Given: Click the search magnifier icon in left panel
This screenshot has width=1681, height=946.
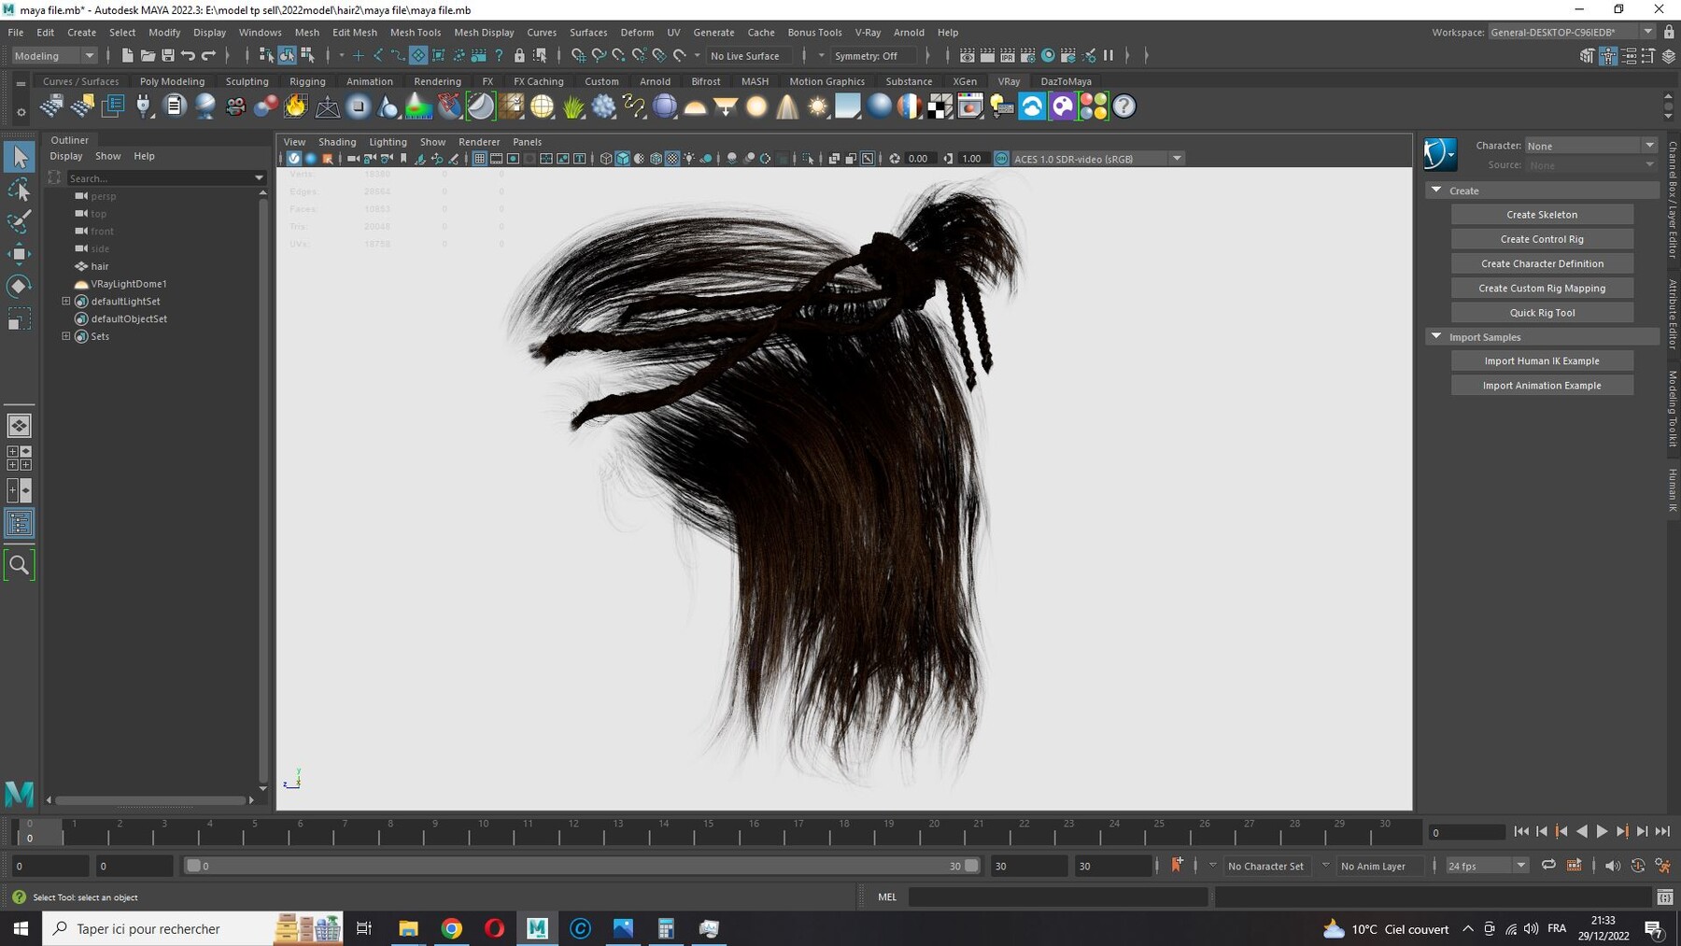Looking at the screenshot, I should [x=20, y=565].
